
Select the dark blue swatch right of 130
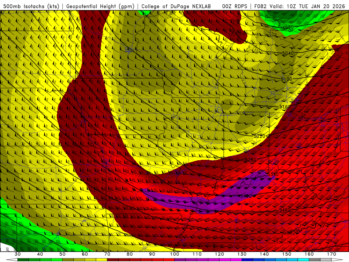pyautogui.click(x=247, y=260)
